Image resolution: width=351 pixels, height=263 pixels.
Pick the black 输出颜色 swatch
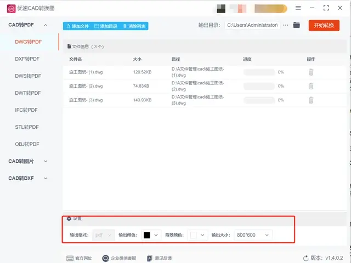click(147, 235)
